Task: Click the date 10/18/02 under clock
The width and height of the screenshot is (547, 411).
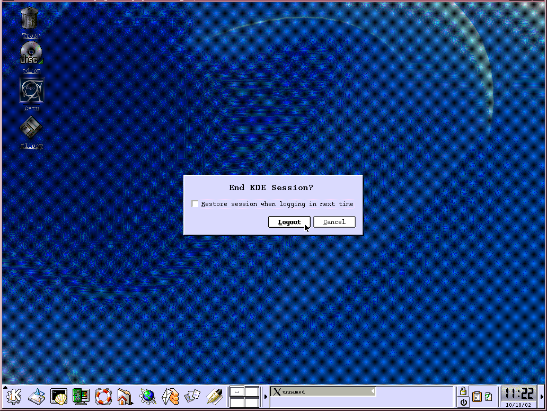Action: click(x=518, y=405)
